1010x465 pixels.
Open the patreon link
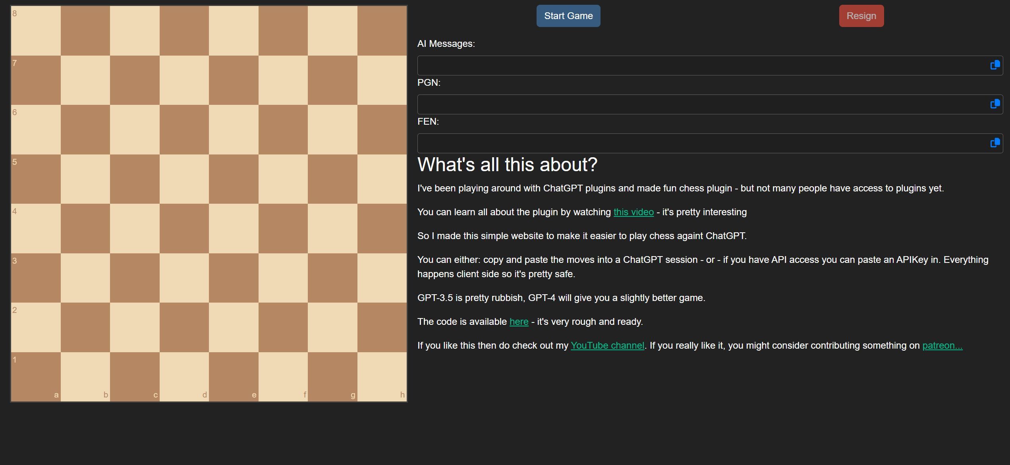pos(942,345)
